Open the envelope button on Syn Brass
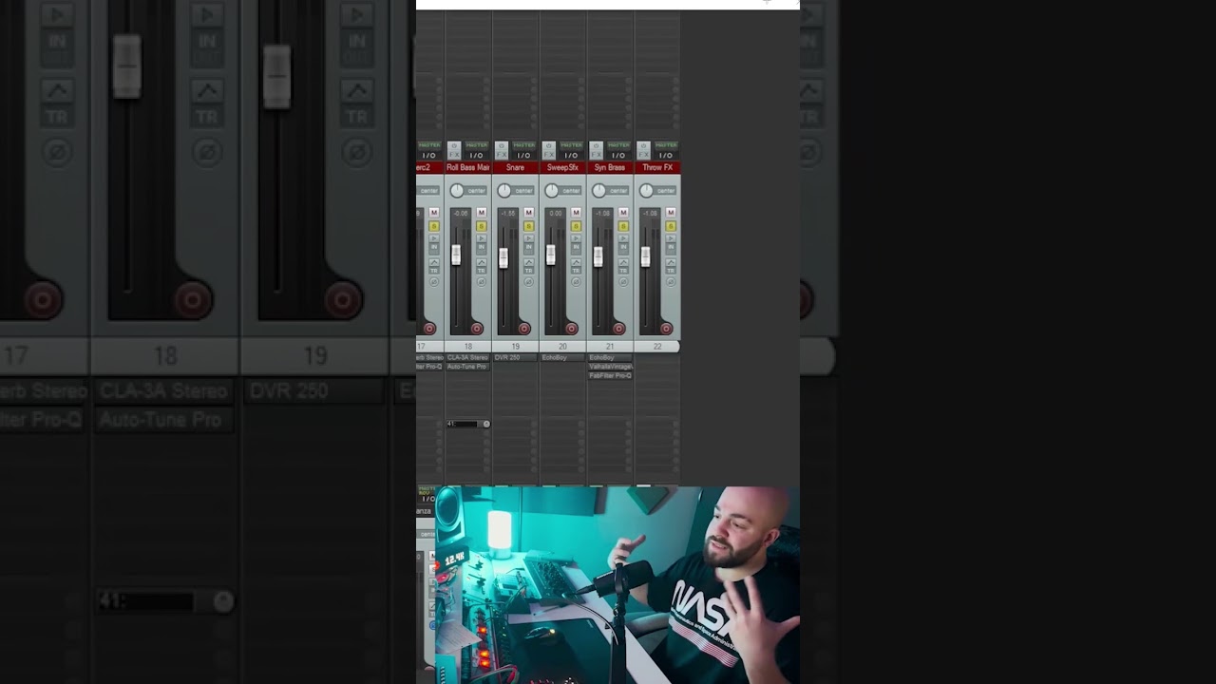 [x=624, y=261]
